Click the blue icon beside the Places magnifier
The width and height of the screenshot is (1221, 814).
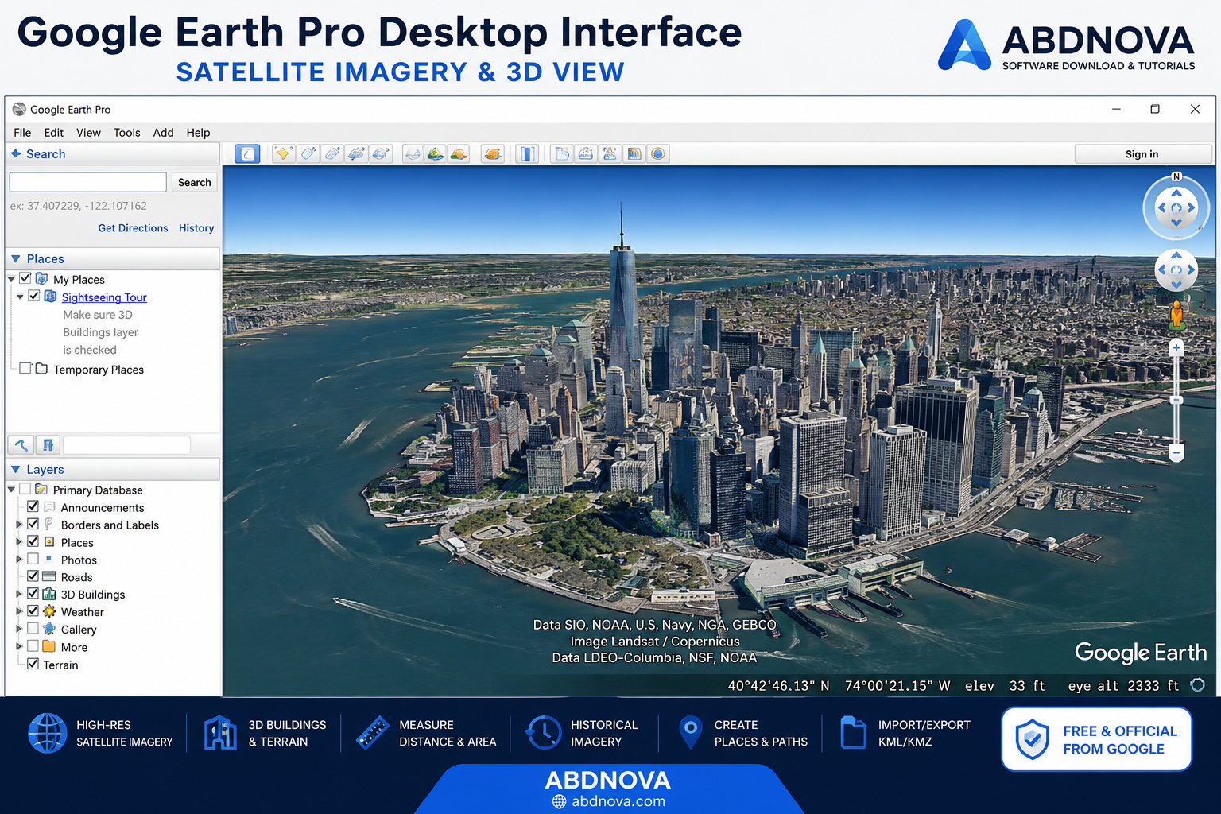(48, 445)
